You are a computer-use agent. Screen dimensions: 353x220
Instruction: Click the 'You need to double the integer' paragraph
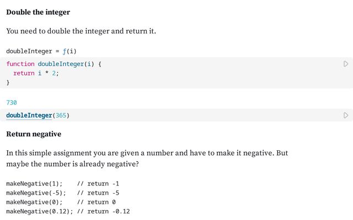pos(81,31)
